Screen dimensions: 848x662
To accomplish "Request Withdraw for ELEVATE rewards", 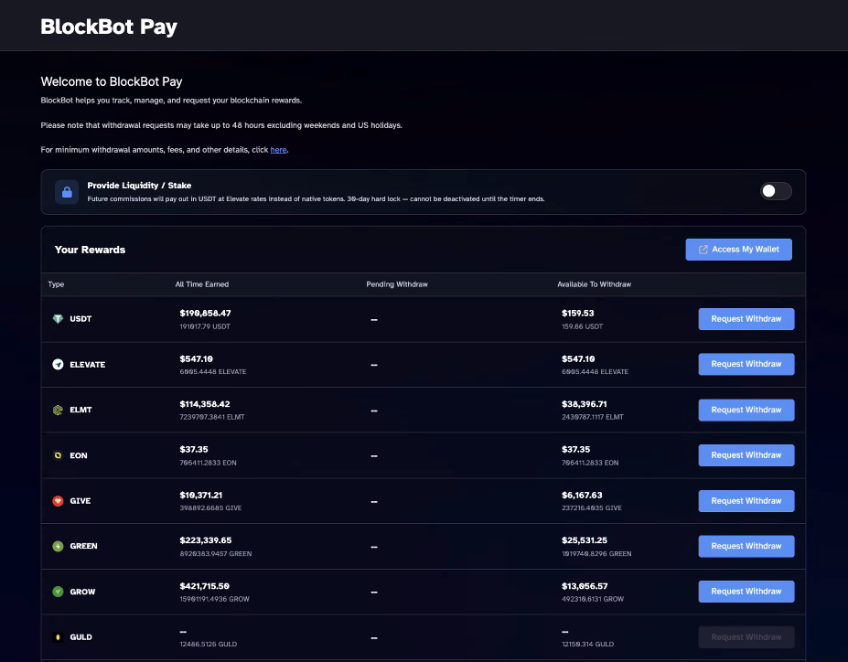I will pos(746,364).
